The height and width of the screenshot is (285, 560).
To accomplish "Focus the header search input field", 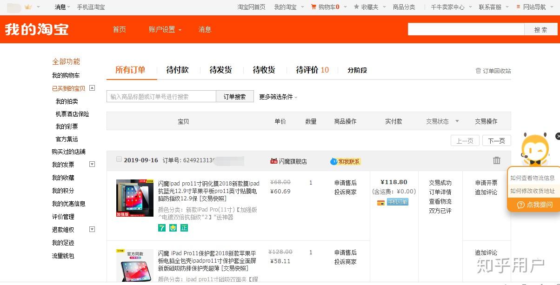I will coord(466,29).
